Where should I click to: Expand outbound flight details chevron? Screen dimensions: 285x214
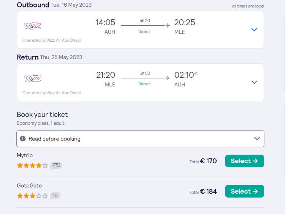tap(254, 30)
